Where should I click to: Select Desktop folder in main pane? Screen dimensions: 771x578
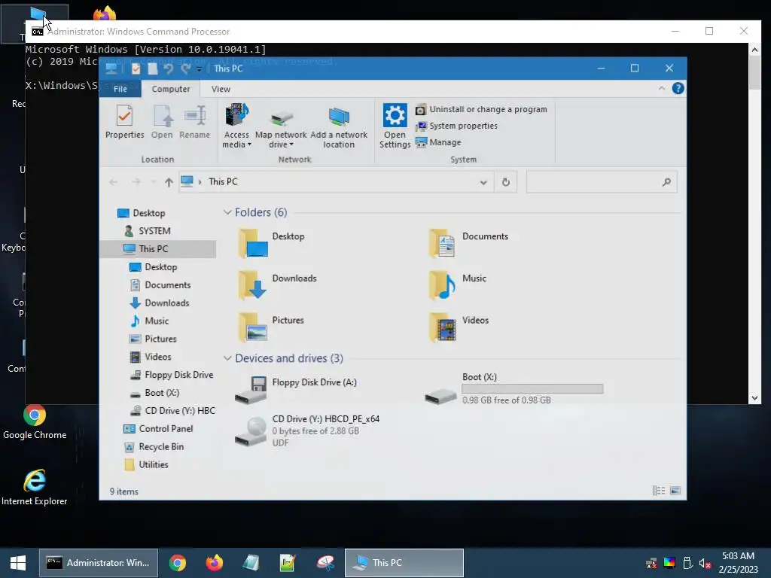pyautogui.click(x=271, y=243)
